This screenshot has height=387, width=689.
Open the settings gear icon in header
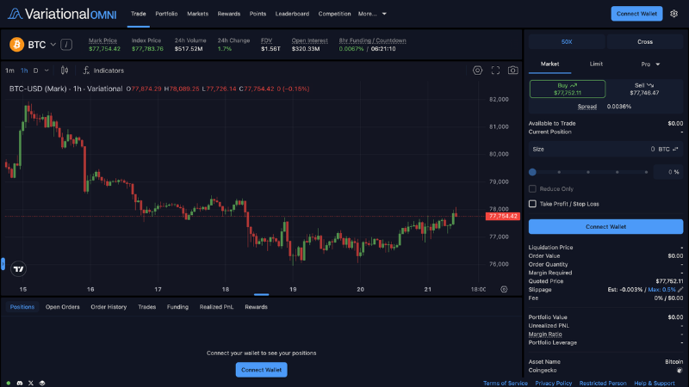(x=673, y=14)
